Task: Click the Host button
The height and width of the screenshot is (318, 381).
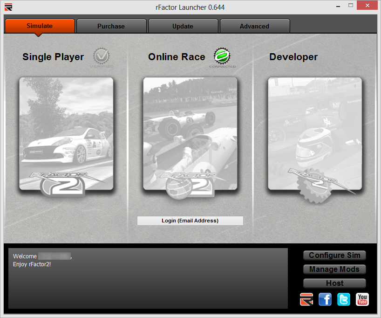Action: tap(334, 283)
